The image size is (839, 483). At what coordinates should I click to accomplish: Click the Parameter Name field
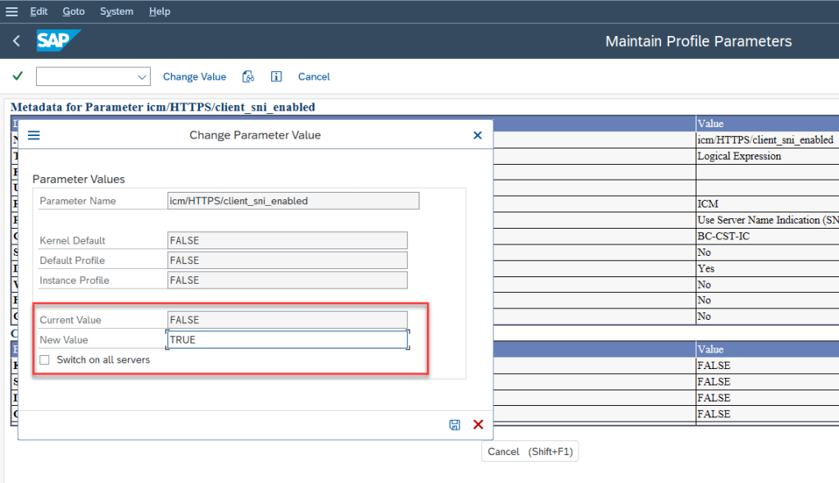click(x=293, y=201)
